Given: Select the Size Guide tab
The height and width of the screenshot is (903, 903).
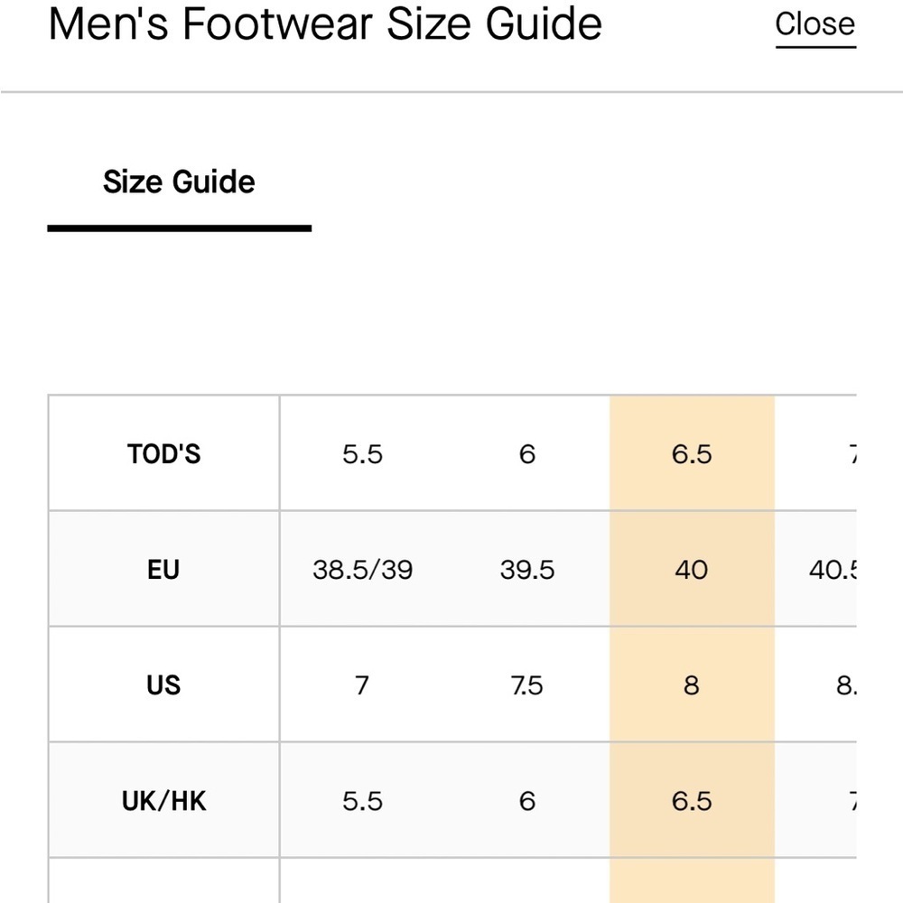Looking at the screenshot, I should pos(179,182).
